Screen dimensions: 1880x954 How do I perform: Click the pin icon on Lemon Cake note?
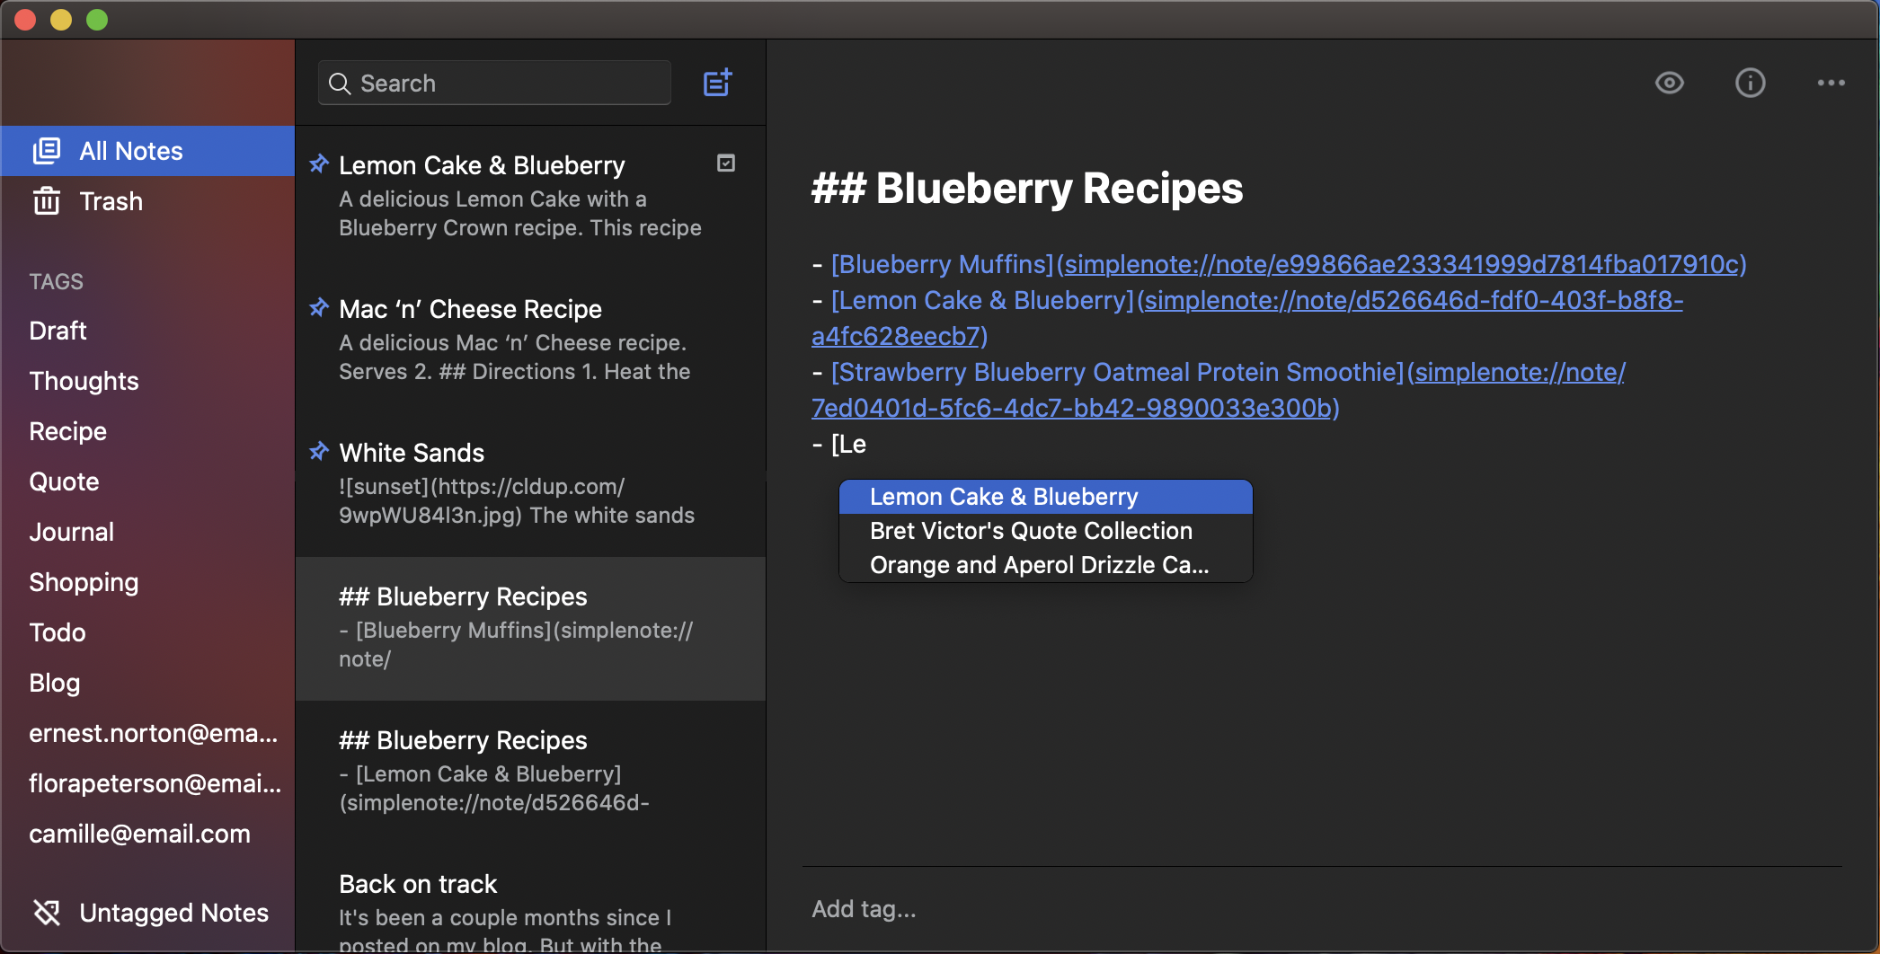[319, 164]
